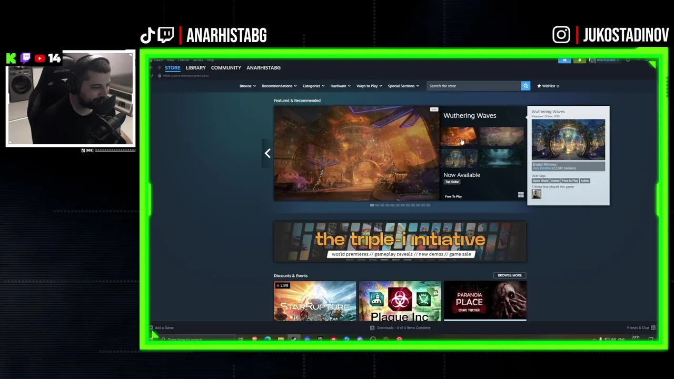Click the BROWSE MORE button
The width and height of the screenshot is (674, 379).
pos(510,275)
